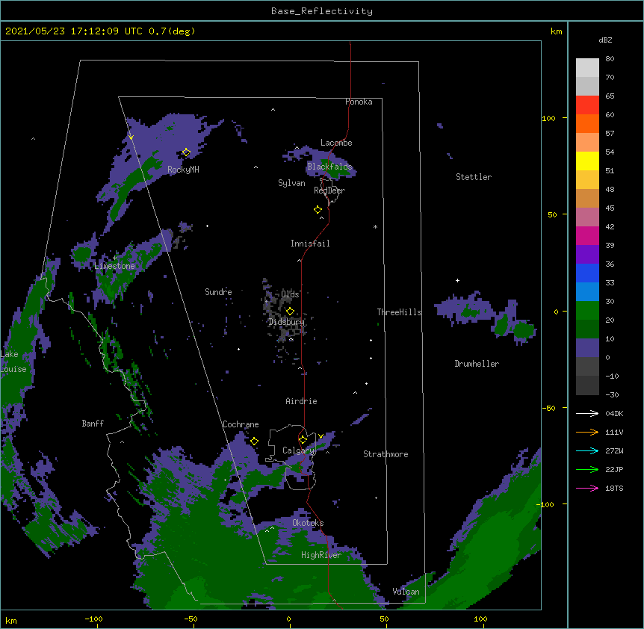Click the Vulcan town label

(x=406, y=592)
